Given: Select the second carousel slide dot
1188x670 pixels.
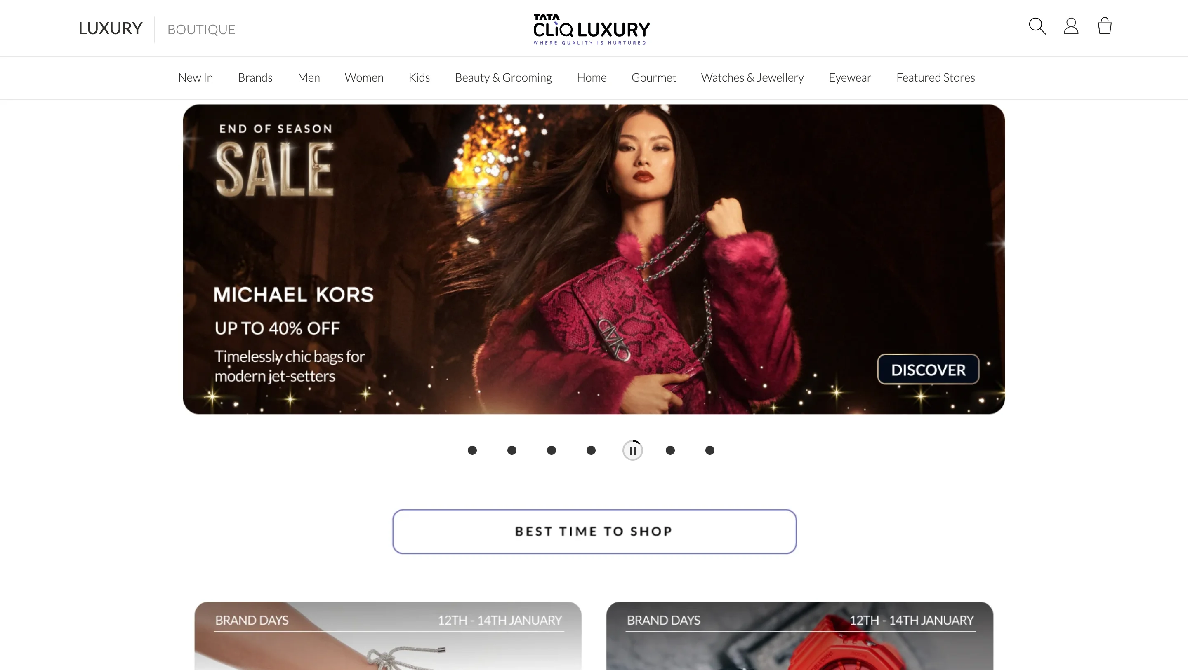Looking at the screenshot, I should [x=512, y=450].
